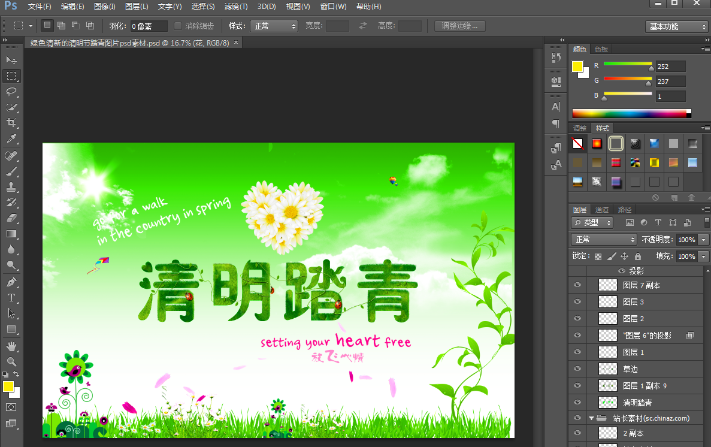This screenshot has width=711, height=447.
Task: Select the Move tool
Action: [x=11, y=61]
